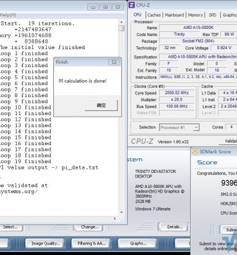Screen dimensions: 237x255
Task: Open the Help(H) menu in Super PI
Action: tap(8, 15)
